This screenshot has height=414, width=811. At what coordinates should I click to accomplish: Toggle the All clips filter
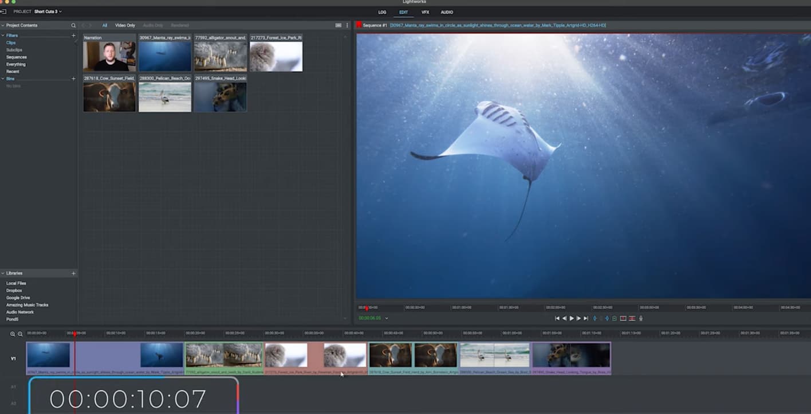pyautogui.click(x=105, y=25)
